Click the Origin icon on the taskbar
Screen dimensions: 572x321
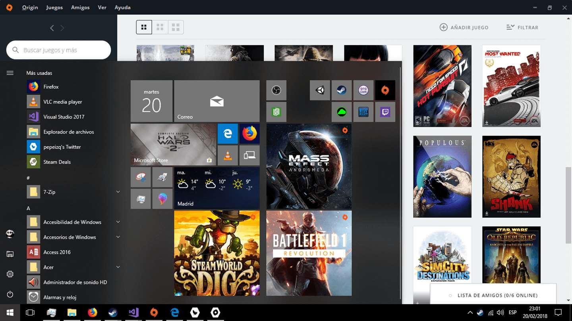click(154, 313)
